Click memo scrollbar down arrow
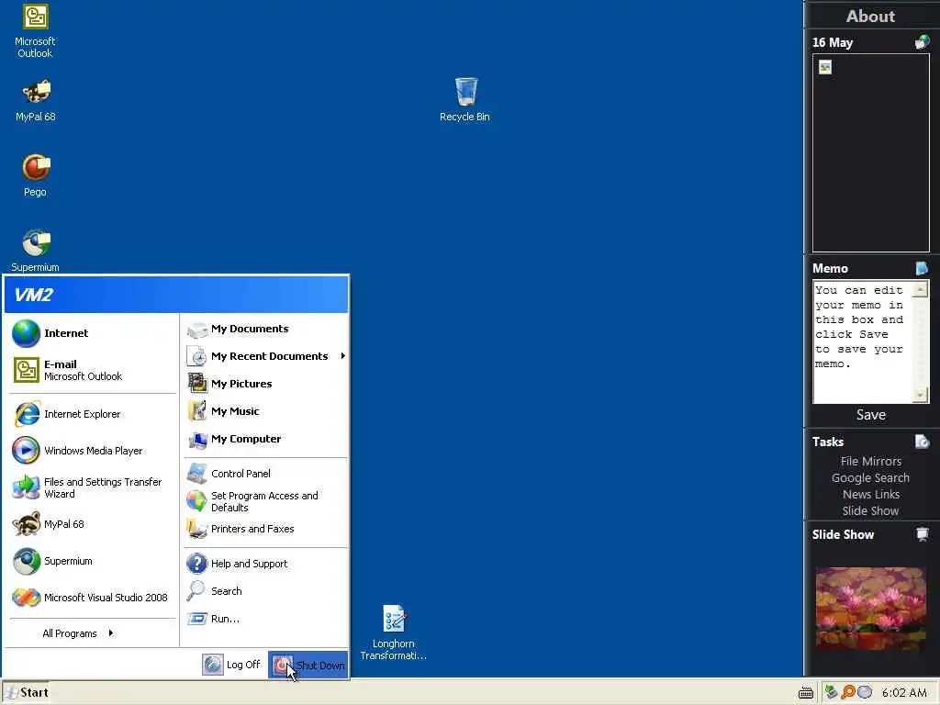The image size is (940, 705). [920, 395]
